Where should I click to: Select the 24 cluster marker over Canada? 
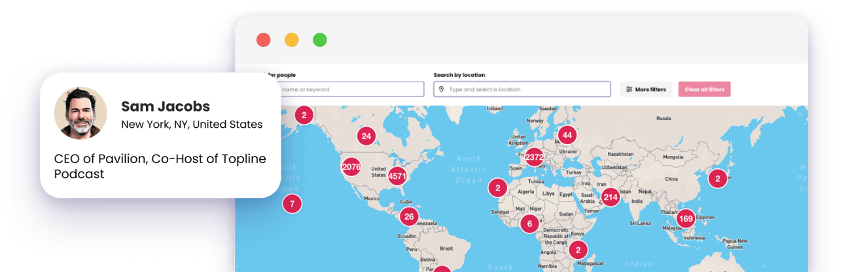366,136
